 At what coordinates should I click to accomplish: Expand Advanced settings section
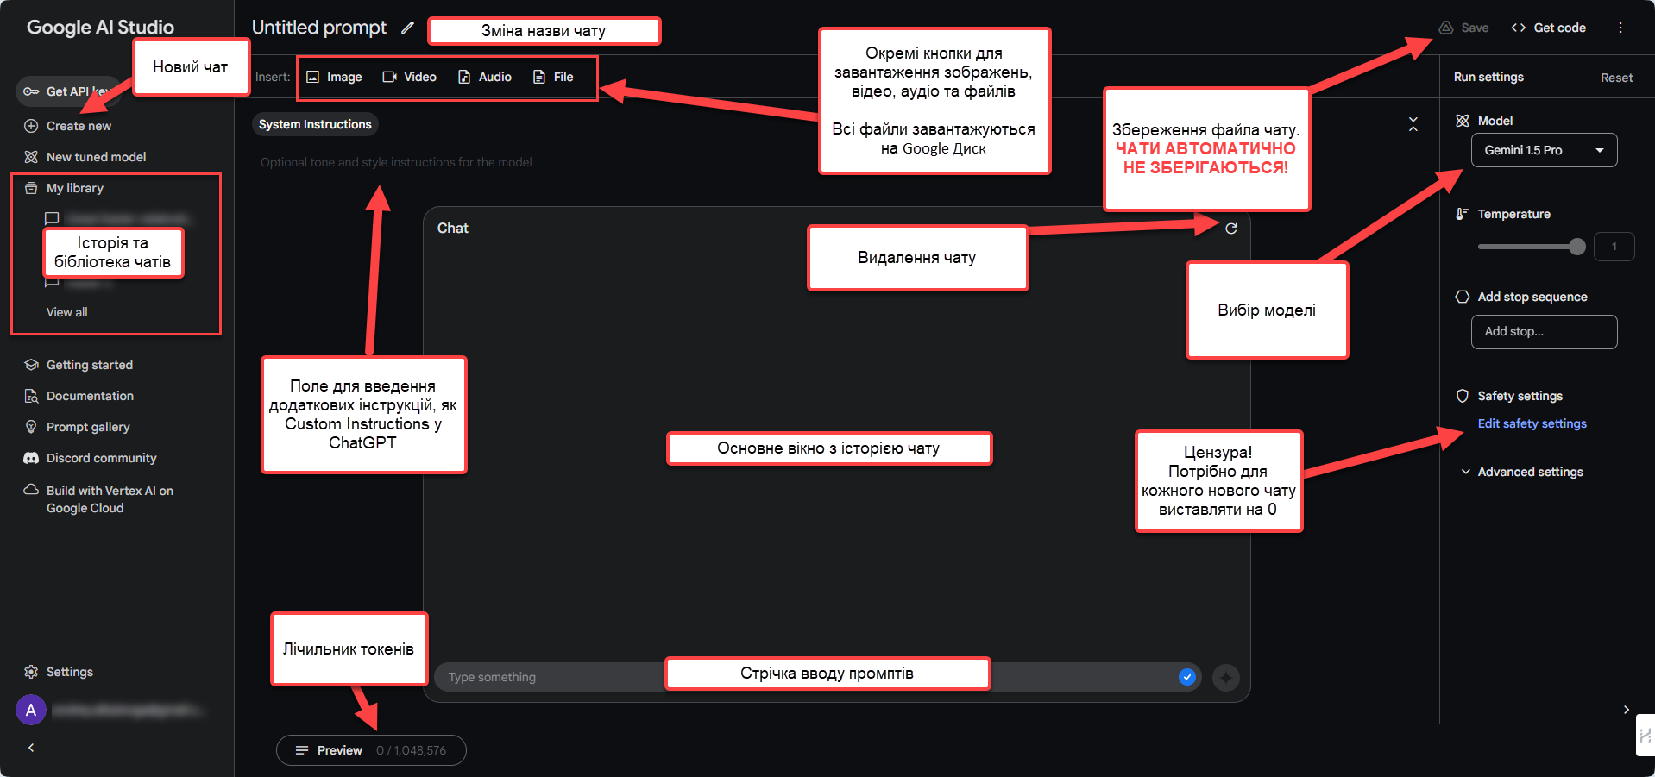(x=1521, y=472)
